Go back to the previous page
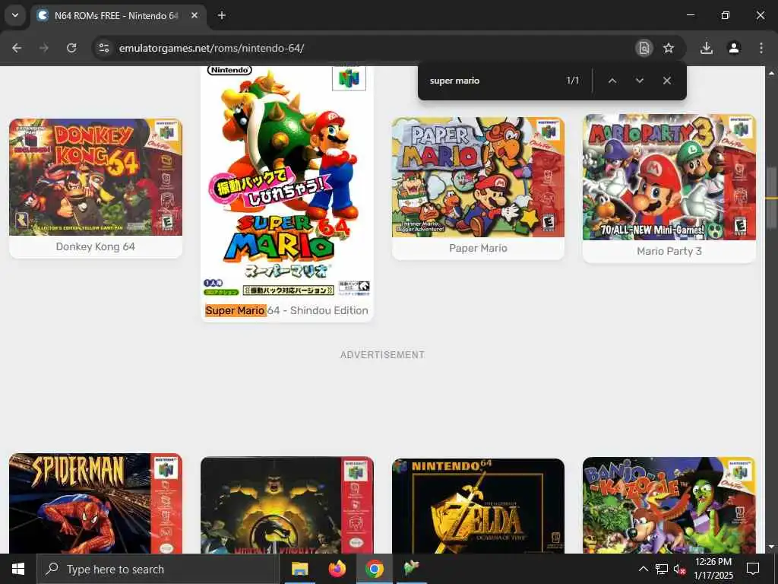 pos(17,48)
